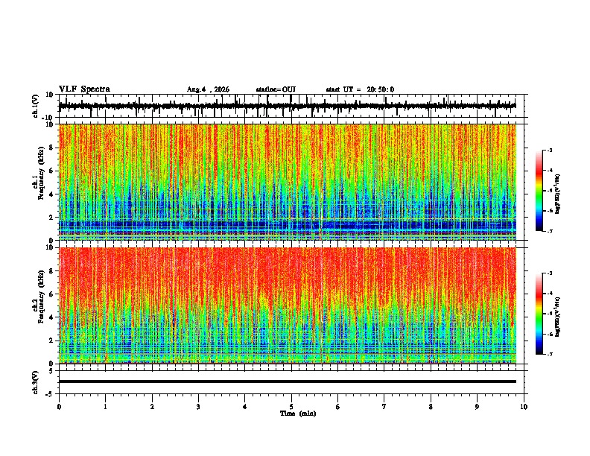Click the log(PSD) label beside ch.1 colorbar

pyautogui.click(x=558, y=194)
